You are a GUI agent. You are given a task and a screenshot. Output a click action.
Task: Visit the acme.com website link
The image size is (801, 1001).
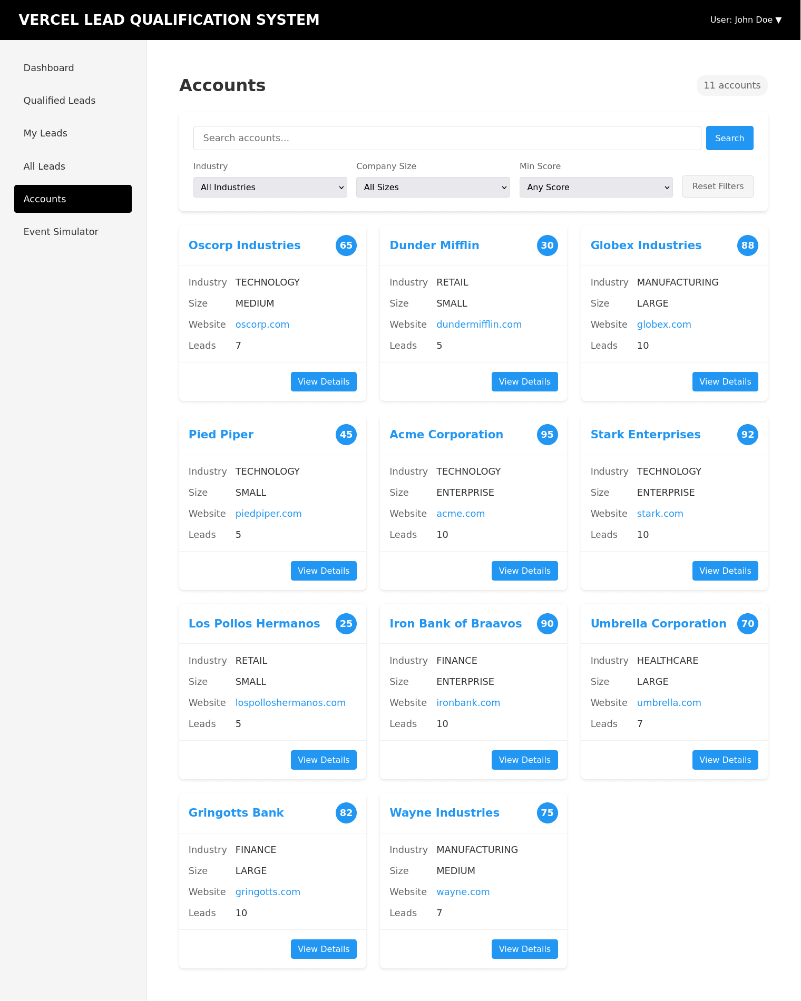click(x=461, y=514)
